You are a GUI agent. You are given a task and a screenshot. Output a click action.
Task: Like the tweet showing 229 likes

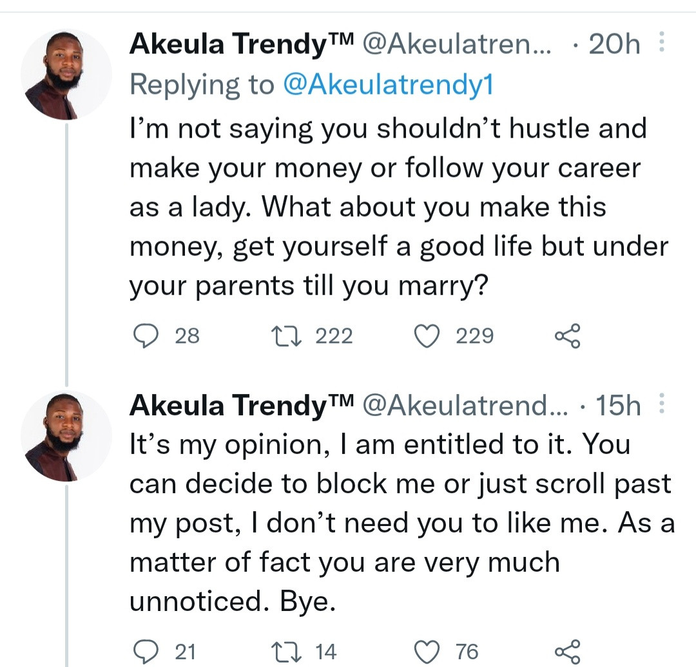pyautogui.click(x=426, y=336)
